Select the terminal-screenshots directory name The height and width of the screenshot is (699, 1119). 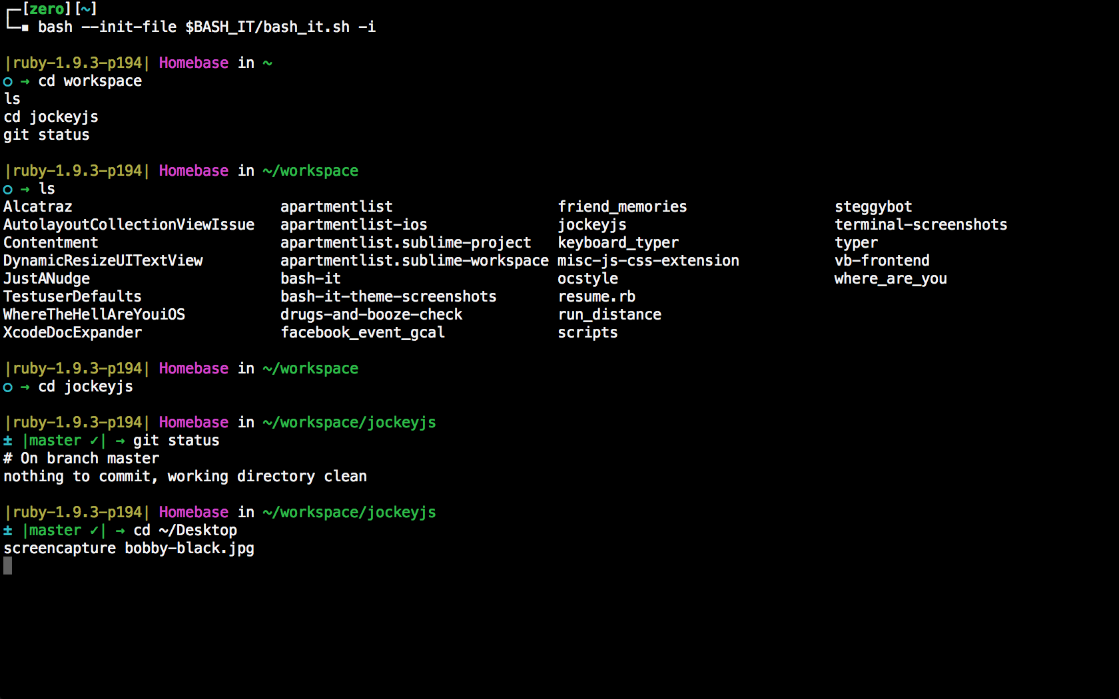coord(921,225)
